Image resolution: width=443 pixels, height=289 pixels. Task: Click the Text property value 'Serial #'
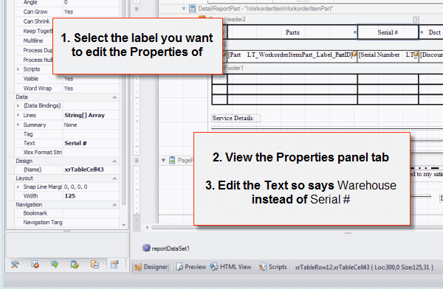tap(91, 143)
